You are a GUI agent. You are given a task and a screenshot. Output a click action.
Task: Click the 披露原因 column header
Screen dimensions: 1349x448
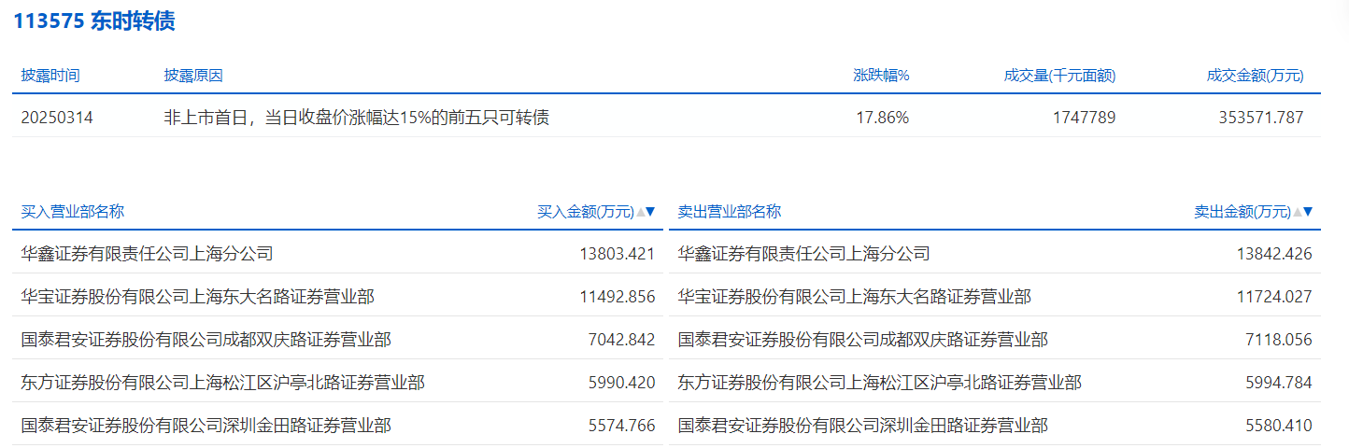tap(193, 76)
